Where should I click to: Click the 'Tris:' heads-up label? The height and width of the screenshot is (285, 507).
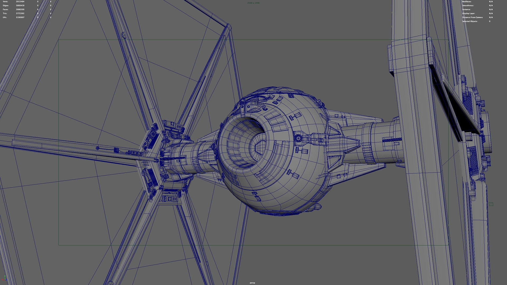[x=5, y=13]
